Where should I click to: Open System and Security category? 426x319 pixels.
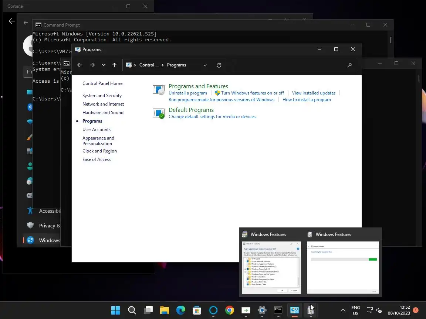click(x=102, y=96)
